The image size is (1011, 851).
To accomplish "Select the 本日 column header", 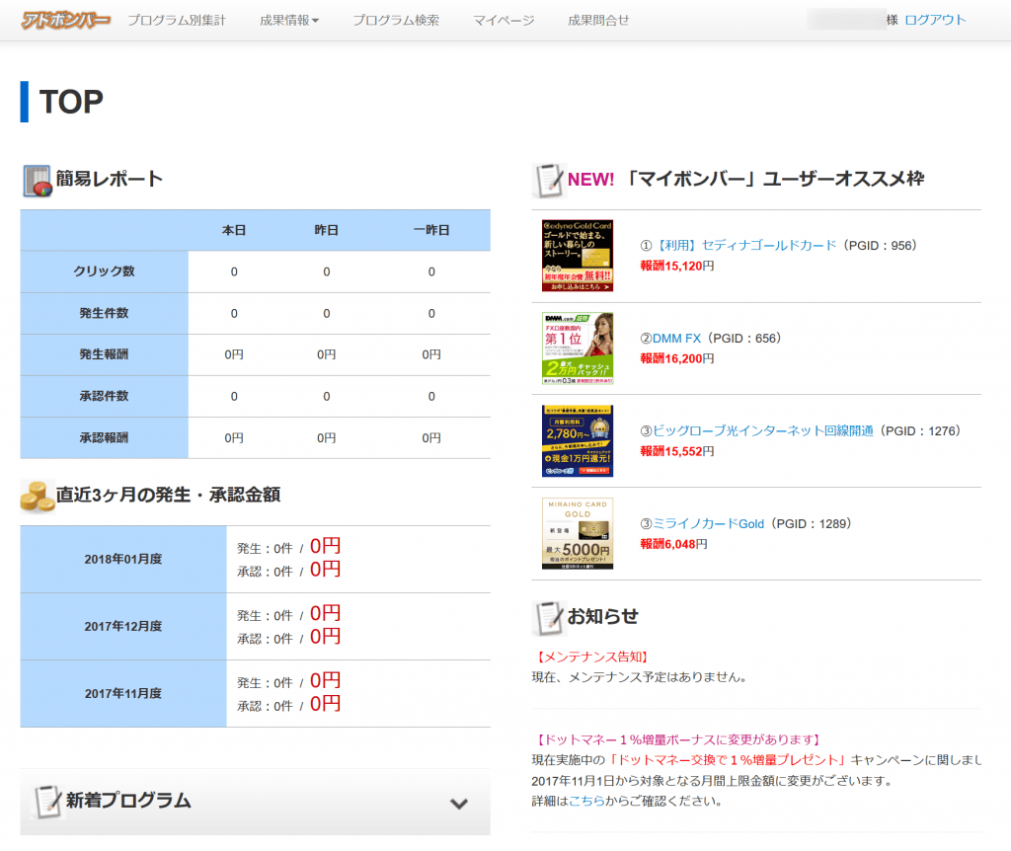I will tap(234, 230).
